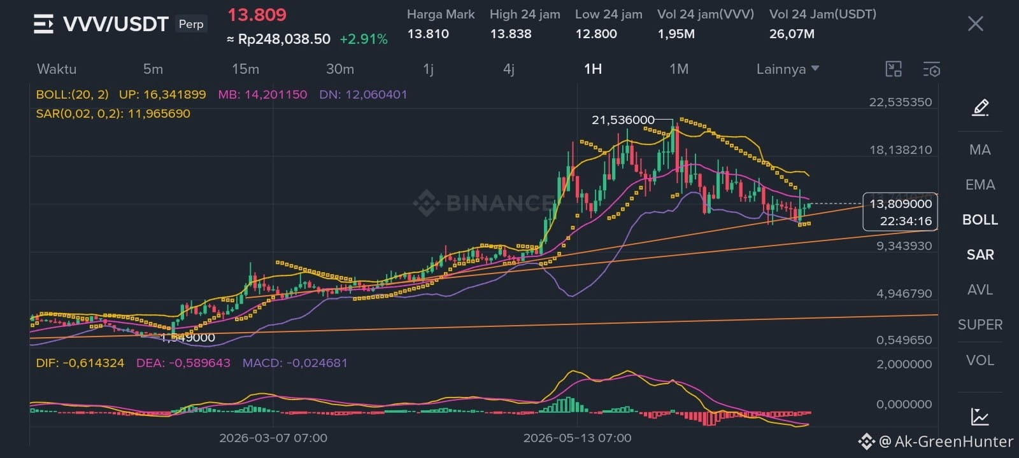Select the 30m timeframe
Image resolution: width=1019 pixels, height=458 pixels.
tap(340, 69)
